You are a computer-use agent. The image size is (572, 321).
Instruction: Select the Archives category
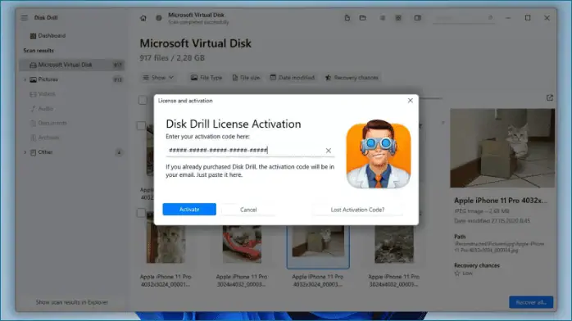pos(44,138)
